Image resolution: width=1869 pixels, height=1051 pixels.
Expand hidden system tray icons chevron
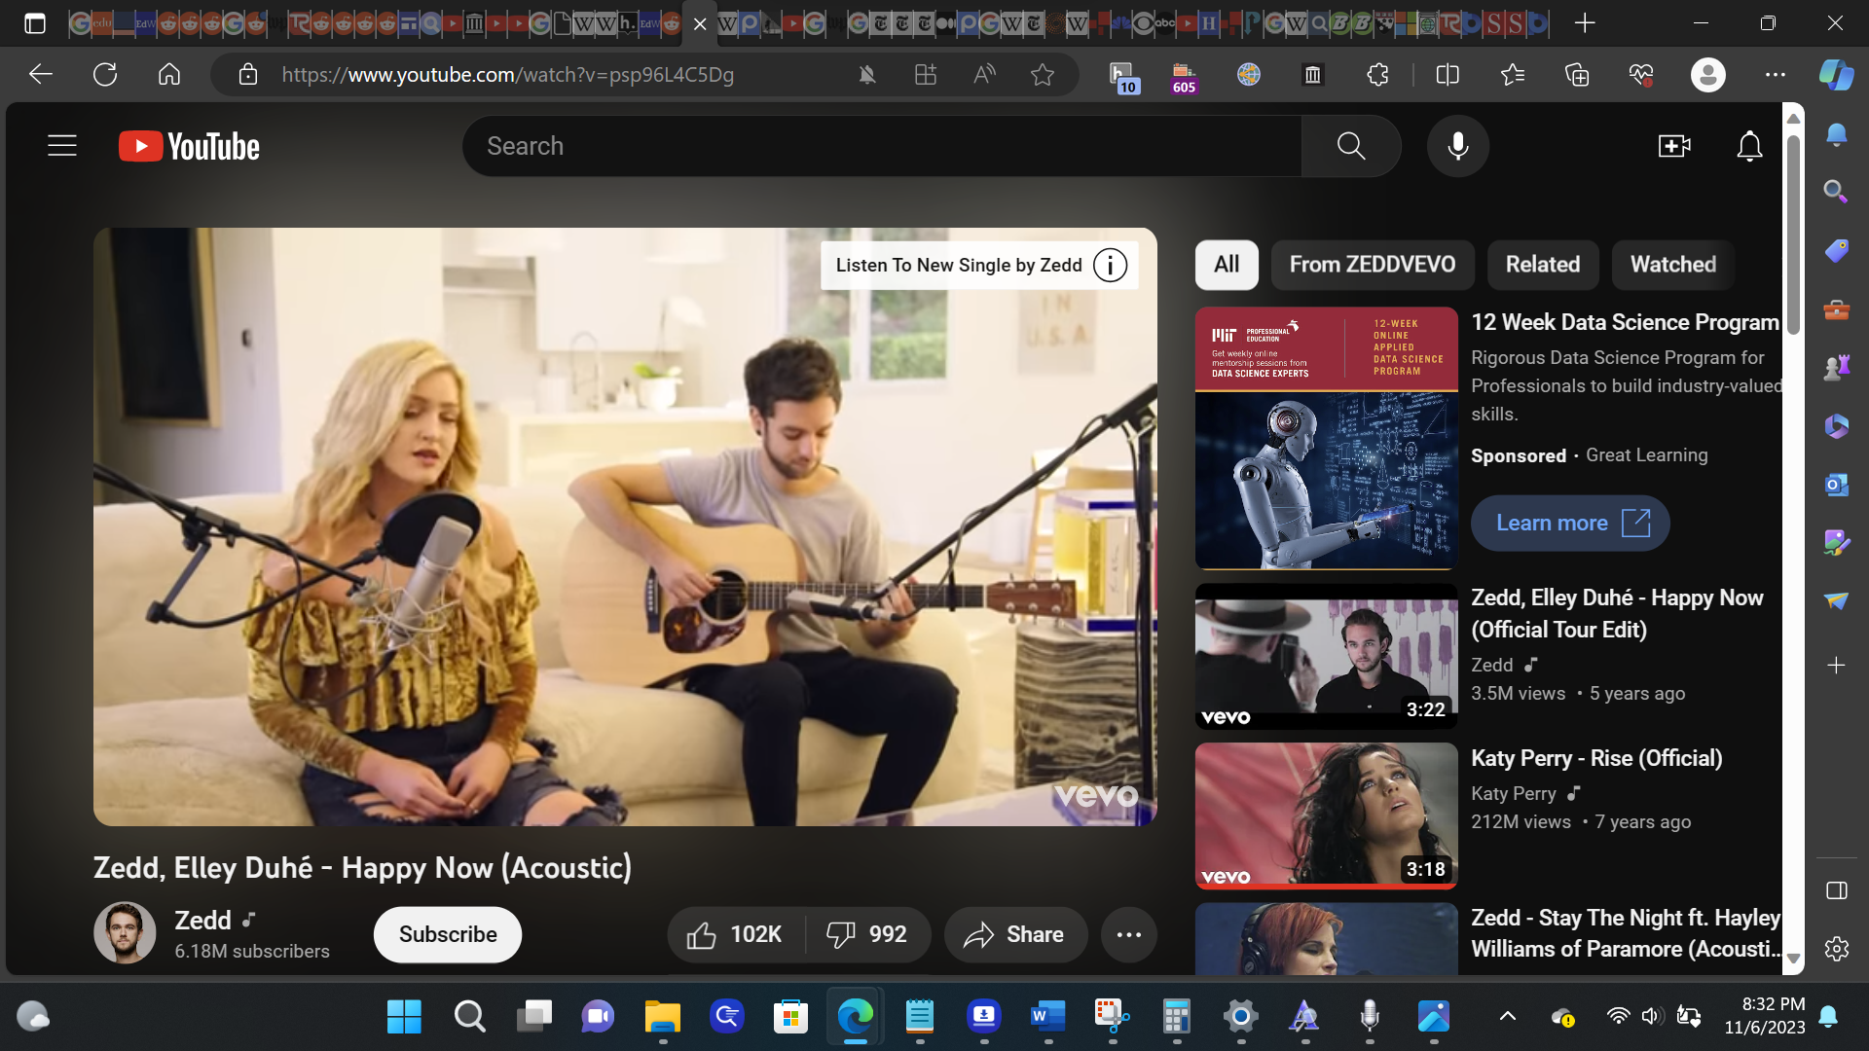[x=1507, y=1017]
